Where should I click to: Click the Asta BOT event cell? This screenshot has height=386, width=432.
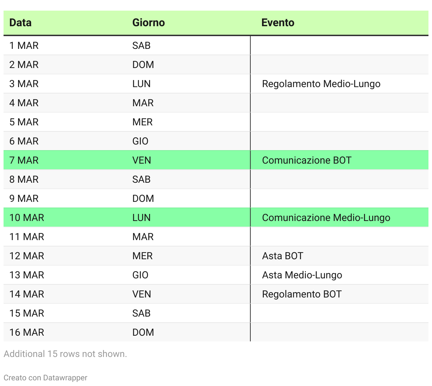click(283, 256)
